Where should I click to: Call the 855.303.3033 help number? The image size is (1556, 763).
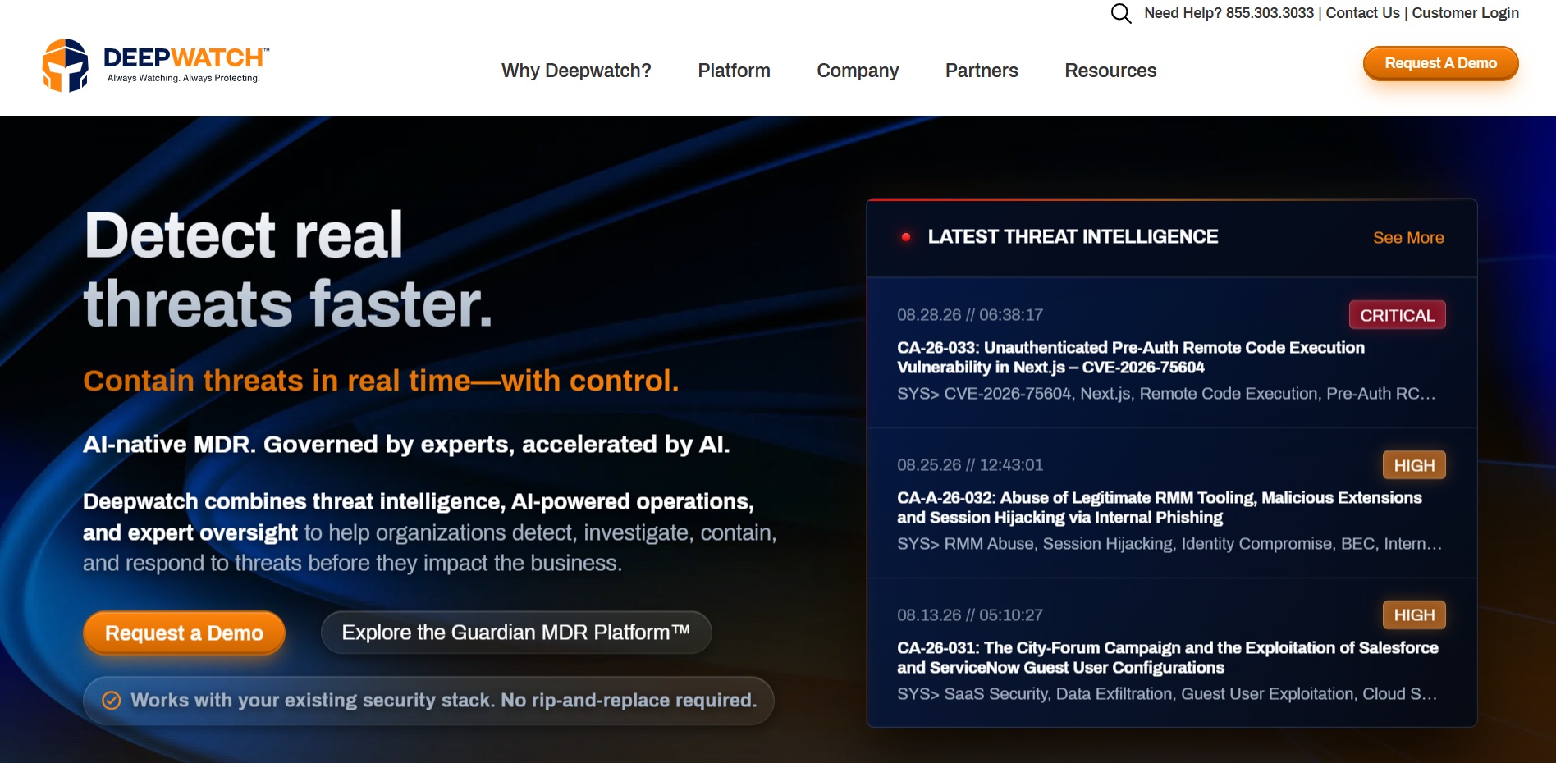point(1270,13)
